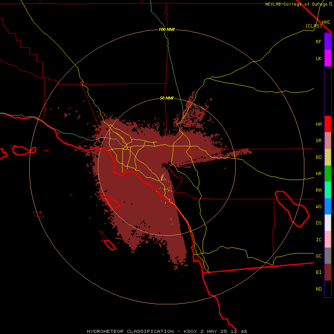
Task: Click the GC legend label
Action: 319,256
